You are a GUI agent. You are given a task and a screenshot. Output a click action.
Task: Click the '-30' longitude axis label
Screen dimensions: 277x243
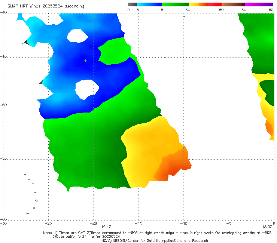pyautogui.click(x=3, y=223)
